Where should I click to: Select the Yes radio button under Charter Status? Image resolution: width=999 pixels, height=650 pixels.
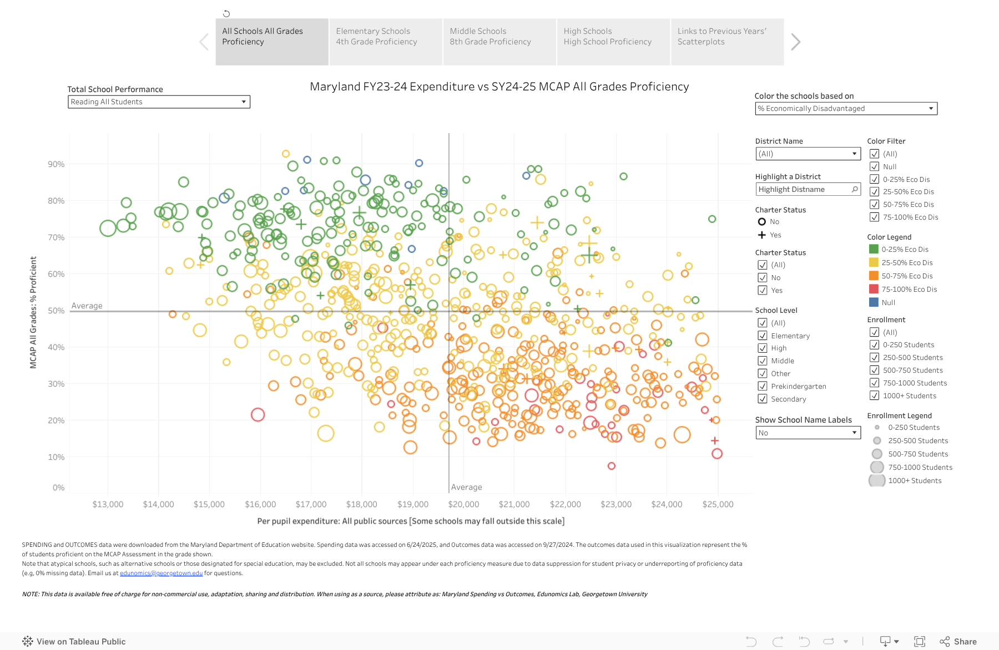[x=761, y=235]
